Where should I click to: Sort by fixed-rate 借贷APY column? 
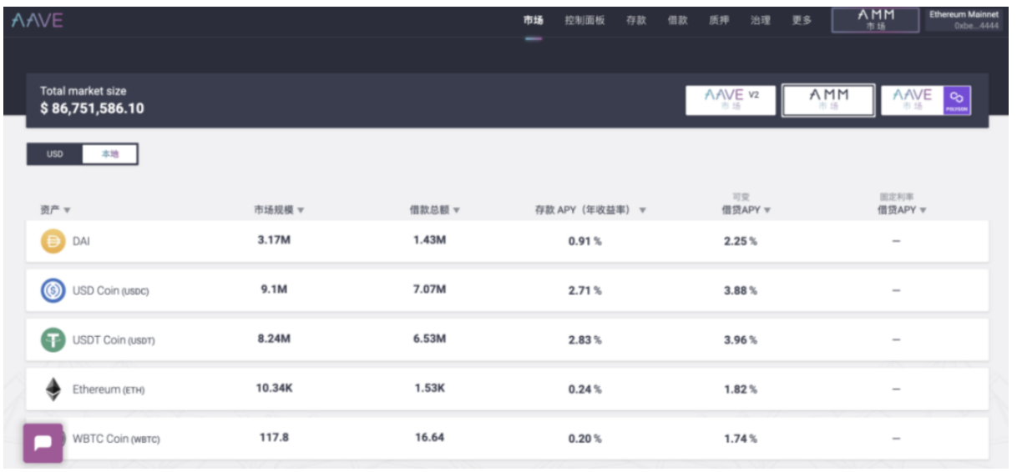click(902, 210)
